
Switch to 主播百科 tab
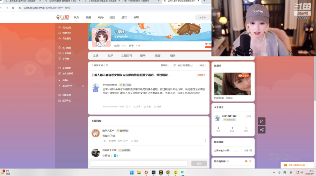pos(127,56)
